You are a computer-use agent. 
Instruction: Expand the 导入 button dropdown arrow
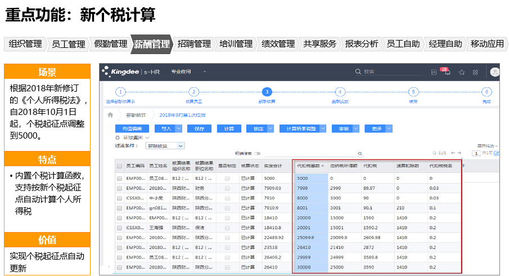click(178, 129)
